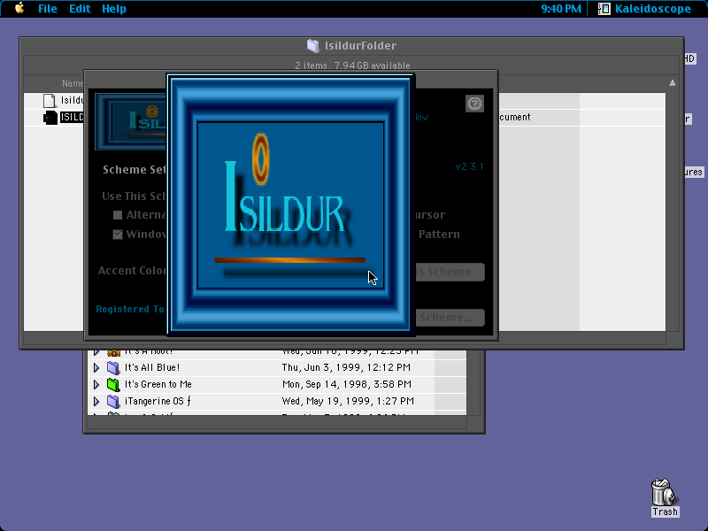The height and width of the screenshot is (531, 708).
Task: Expand the iTangerine OS folder
Action: pos(96,401)
